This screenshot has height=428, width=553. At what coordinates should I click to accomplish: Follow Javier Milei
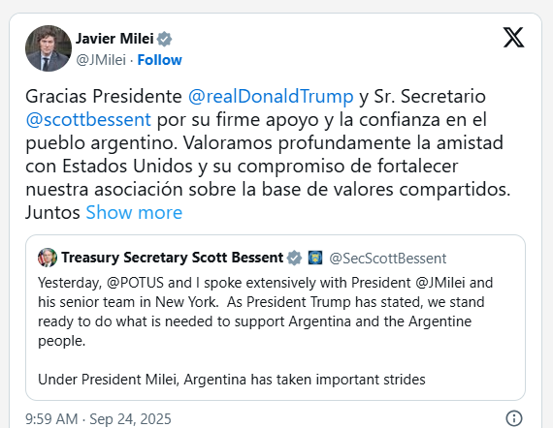coord(159,60)
